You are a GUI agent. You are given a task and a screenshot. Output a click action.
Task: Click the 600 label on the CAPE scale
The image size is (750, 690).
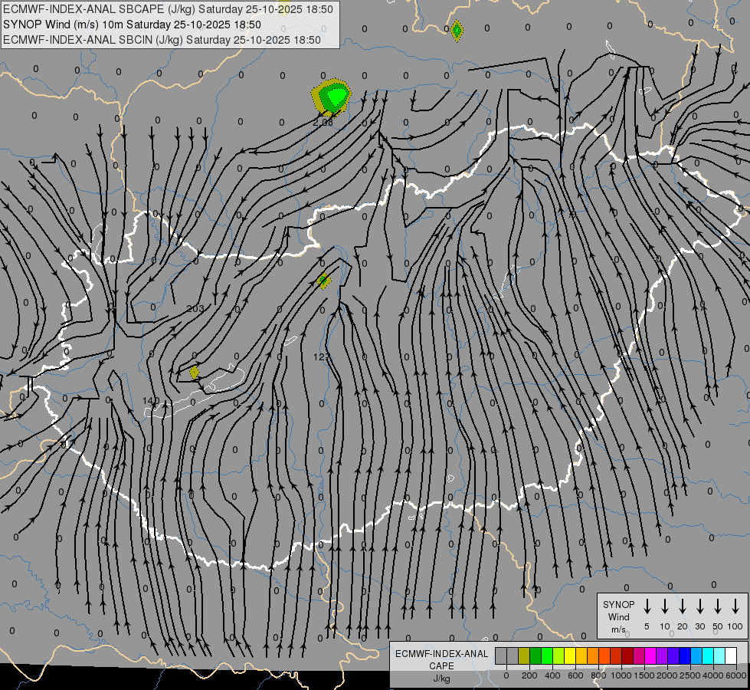(575, 675)
